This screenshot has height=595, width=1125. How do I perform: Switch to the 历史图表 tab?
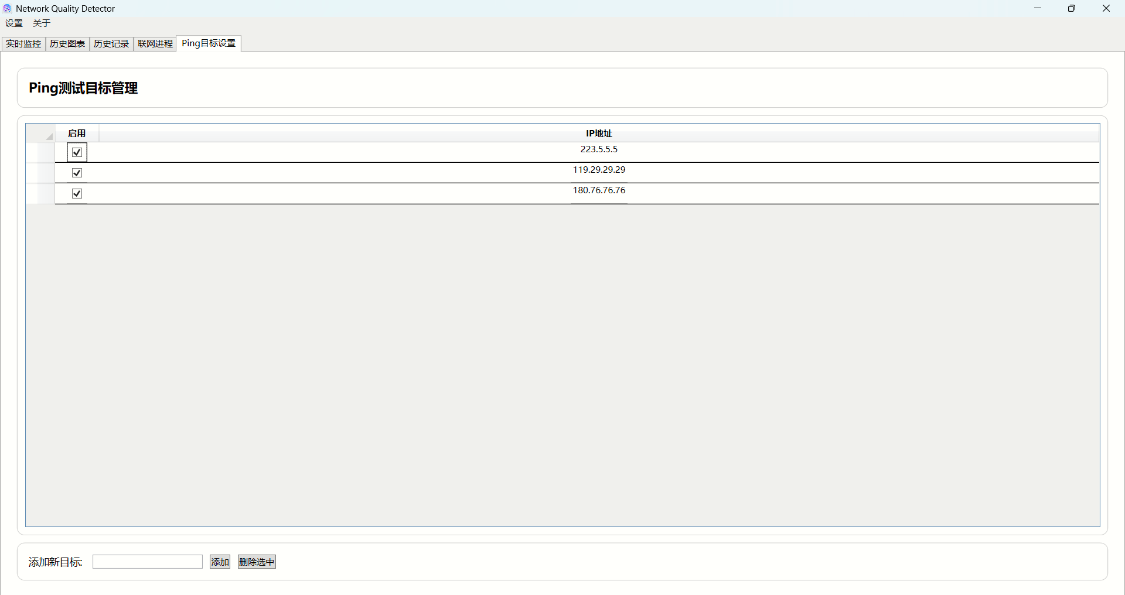click(x=67, y=44)
